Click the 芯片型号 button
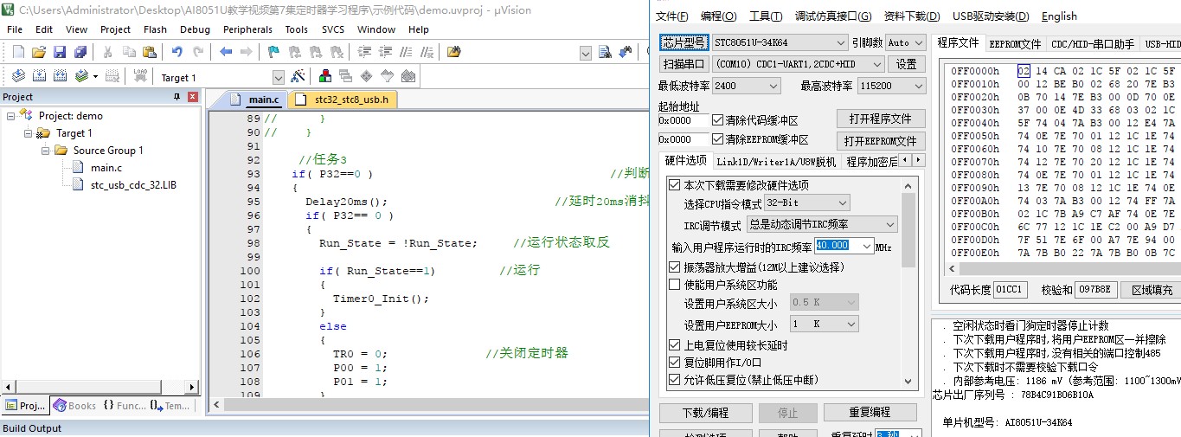 coord(684,42)
